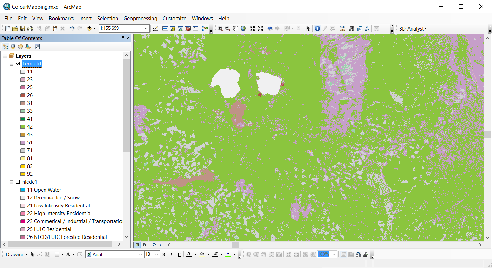
Task: Open the Drawing dropdown menu
Action: pyautogui.click(x=16, y=254)
